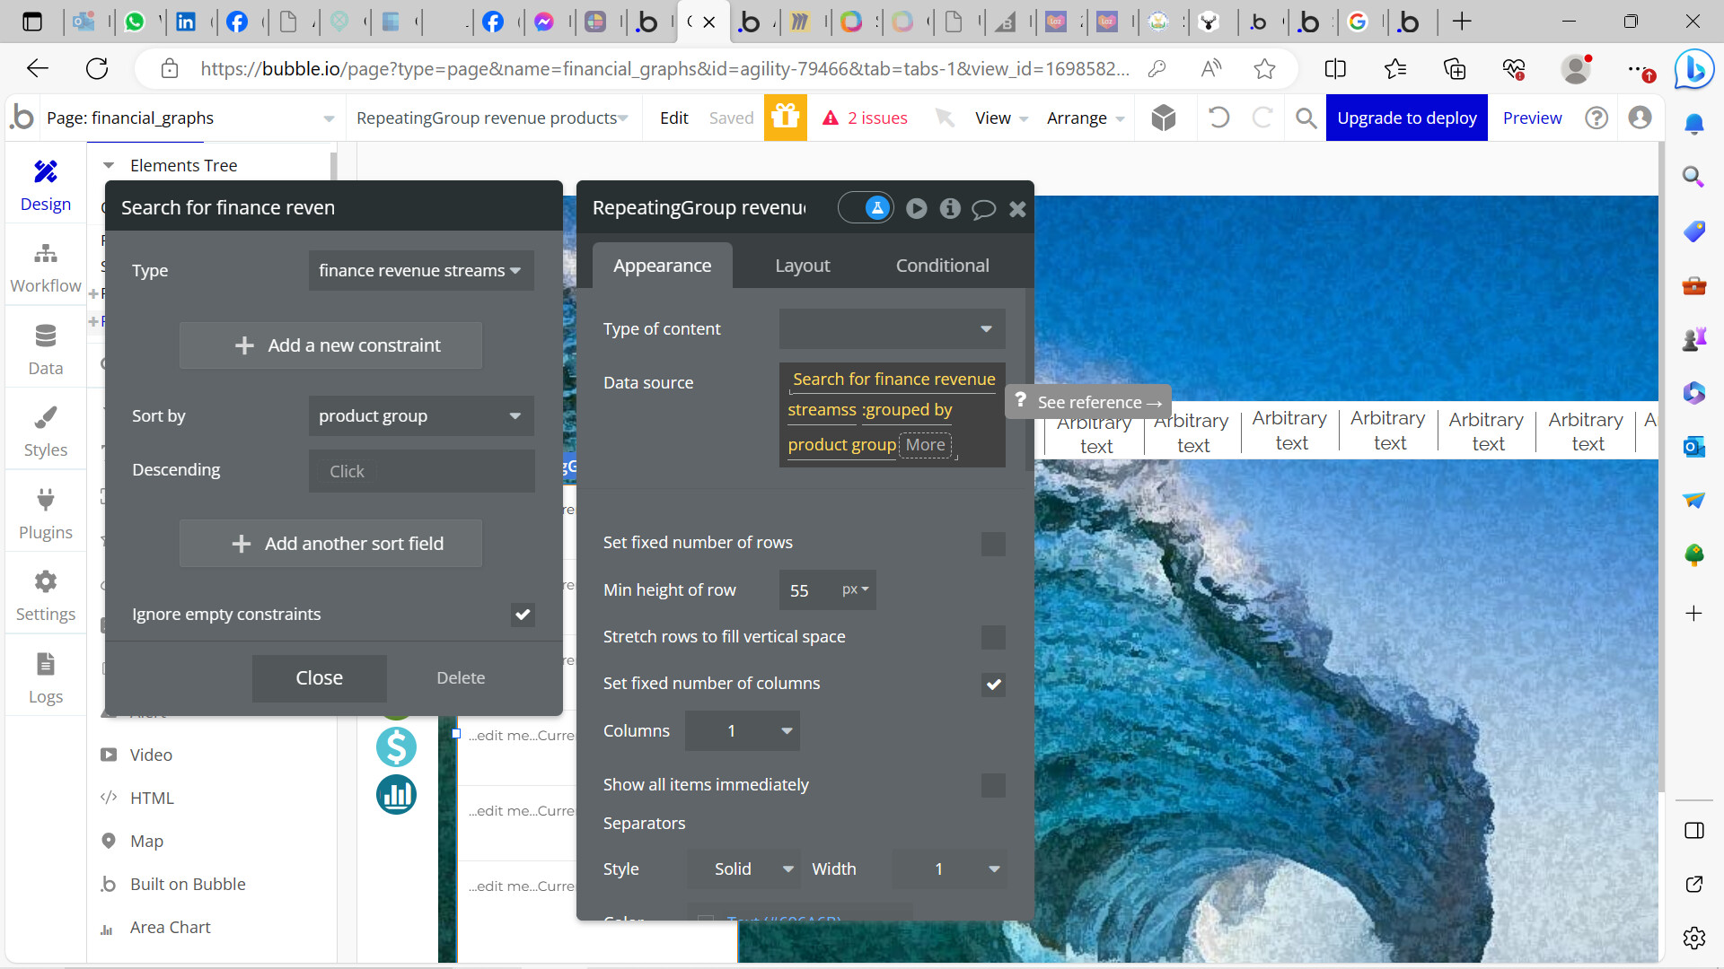Toggle the responsive flask switch
1724x969 pixels.
(x=866, y=208)
